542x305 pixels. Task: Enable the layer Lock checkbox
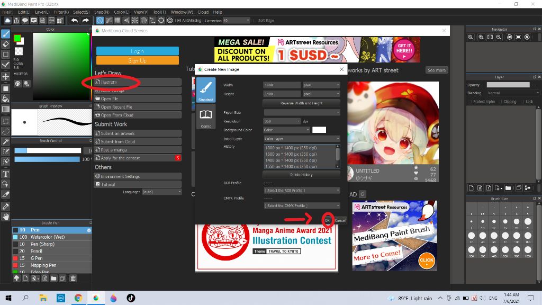point(522,102)
